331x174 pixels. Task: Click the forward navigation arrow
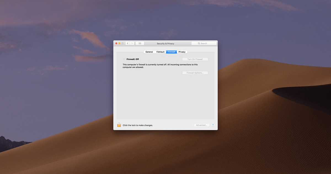(132, 43)
